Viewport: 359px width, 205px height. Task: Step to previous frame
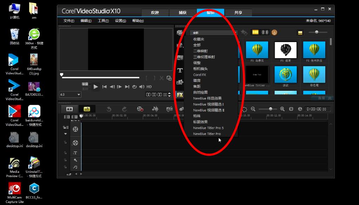[112, 87]
